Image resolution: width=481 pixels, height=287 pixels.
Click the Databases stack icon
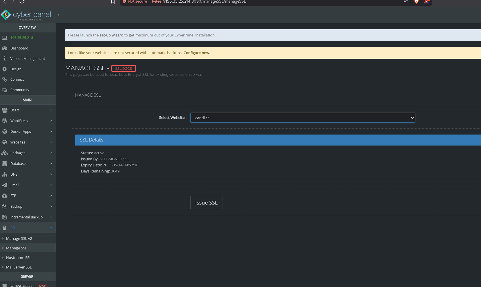[5, 163]
